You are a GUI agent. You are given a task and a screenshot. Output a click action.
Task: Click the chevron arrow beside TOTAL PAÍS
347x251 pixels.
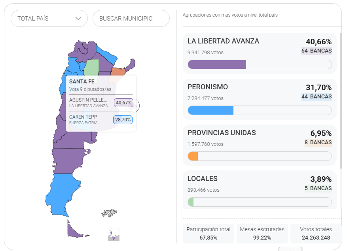pyautogui.click(x=78, y=19)
